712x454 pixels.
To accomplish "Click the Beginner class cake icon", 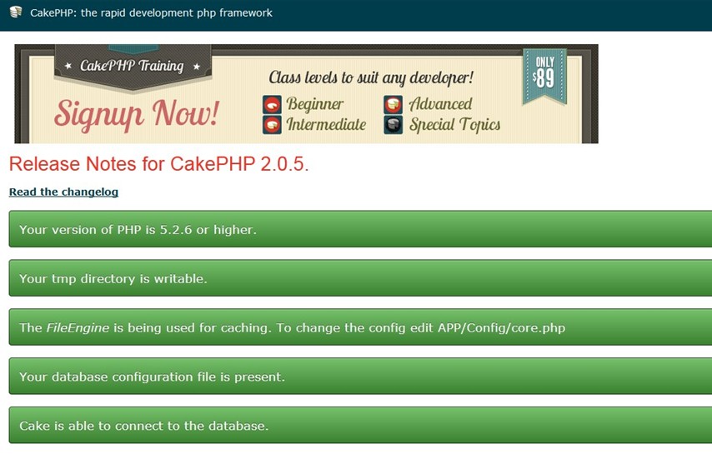I will click(272, 105).
